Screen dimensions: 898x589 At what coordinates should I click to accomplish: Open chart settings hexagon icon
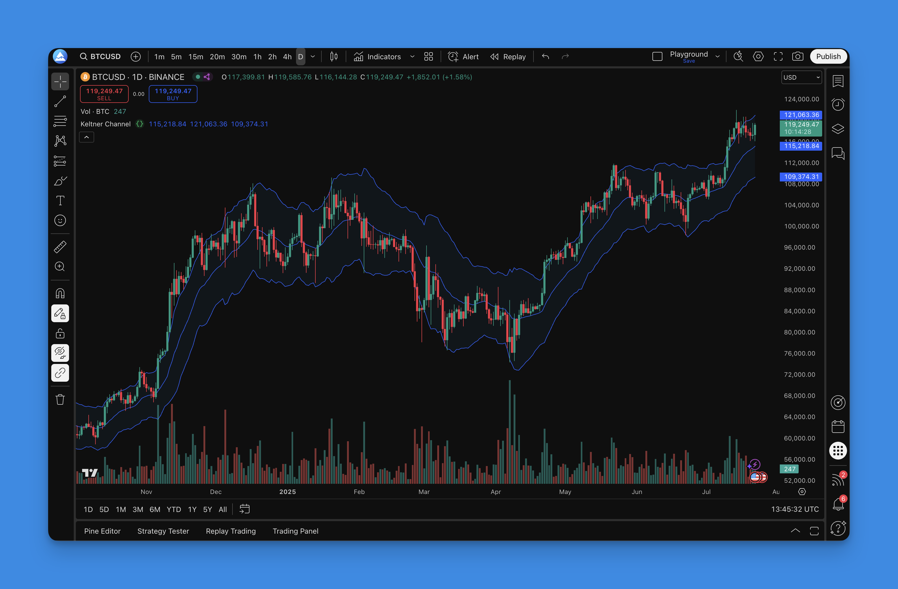(x=758, y=56)
